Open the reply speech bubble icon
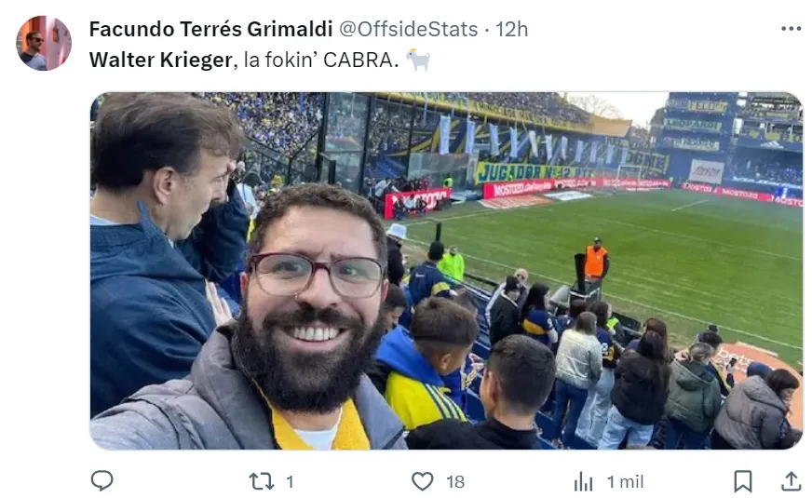 [x=102, y=481]
